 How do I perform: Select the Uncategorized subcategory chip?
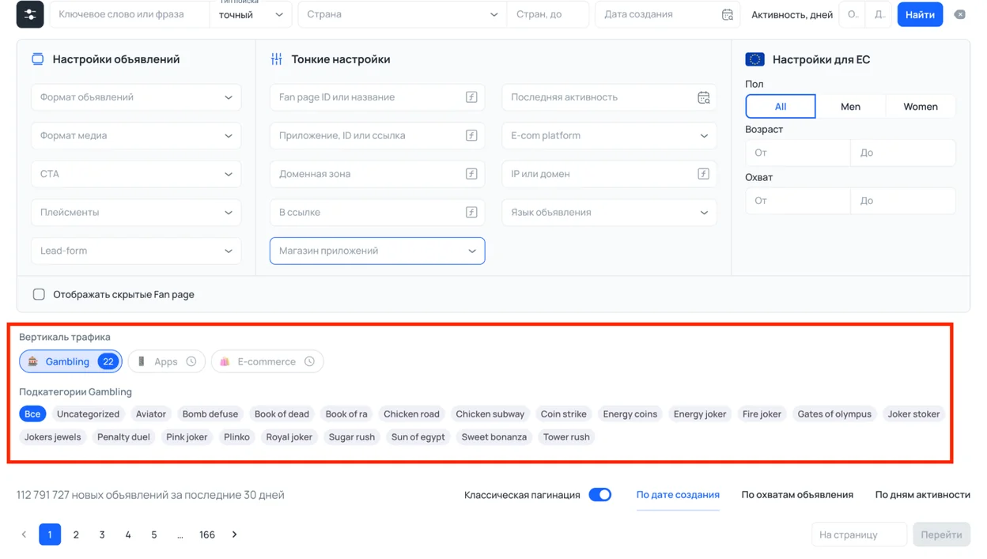(x=88, y=414)
